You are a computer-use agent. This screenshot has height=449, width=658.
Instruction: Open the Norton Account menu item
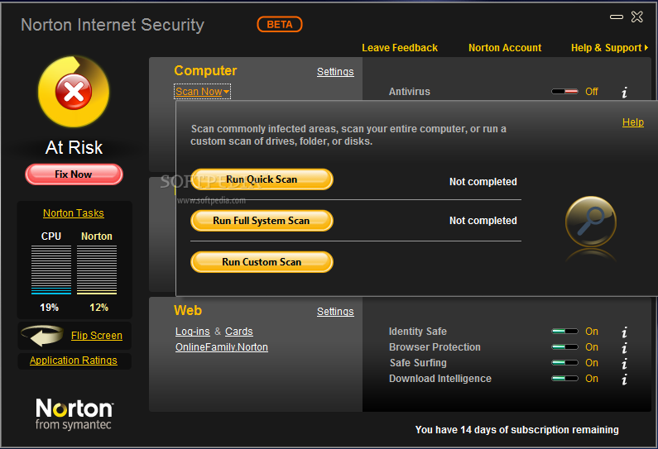point(505,48)
